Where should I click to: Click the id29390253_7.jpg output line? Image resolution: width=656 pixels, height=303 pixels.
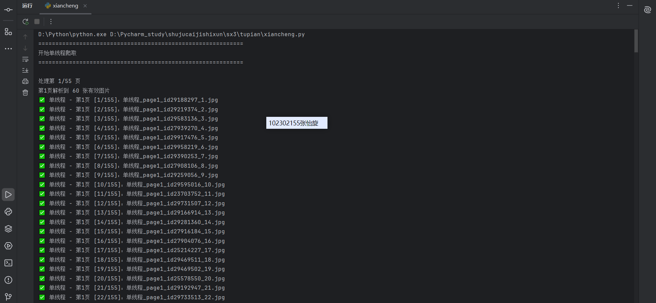click(129, 156)
